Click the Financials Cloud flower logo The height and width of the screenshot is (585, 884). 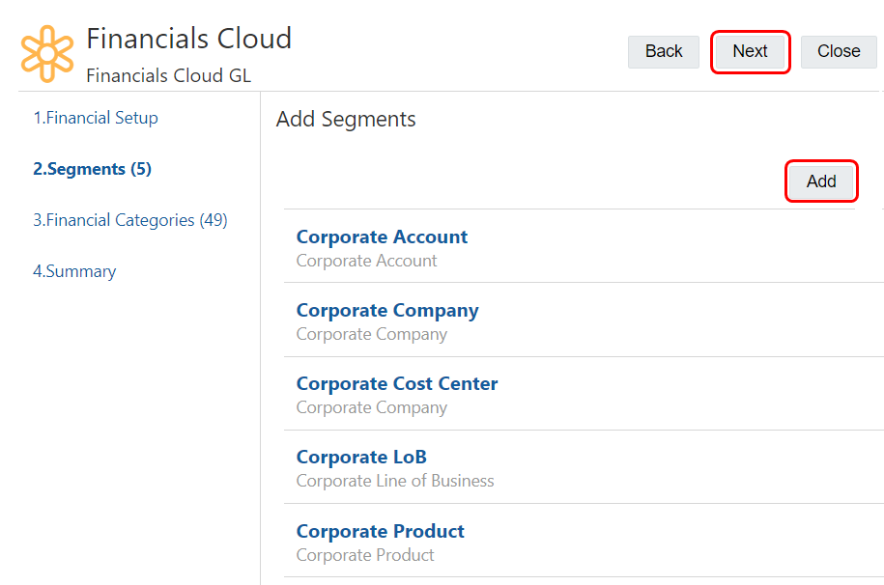click(47, 53)
